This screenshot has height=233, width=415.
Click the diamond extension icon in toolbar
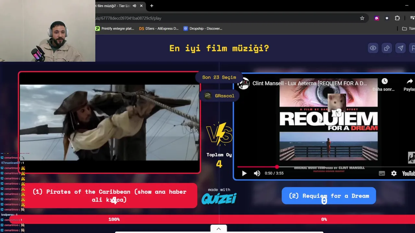coord(387,18)
